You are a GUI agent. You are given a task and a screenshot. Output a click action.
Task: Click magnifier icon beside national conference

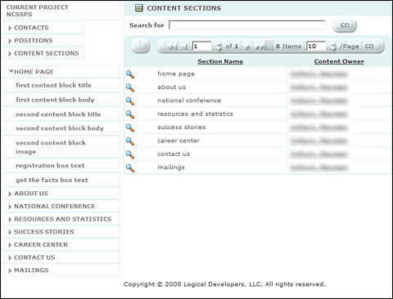pos(130,101)
